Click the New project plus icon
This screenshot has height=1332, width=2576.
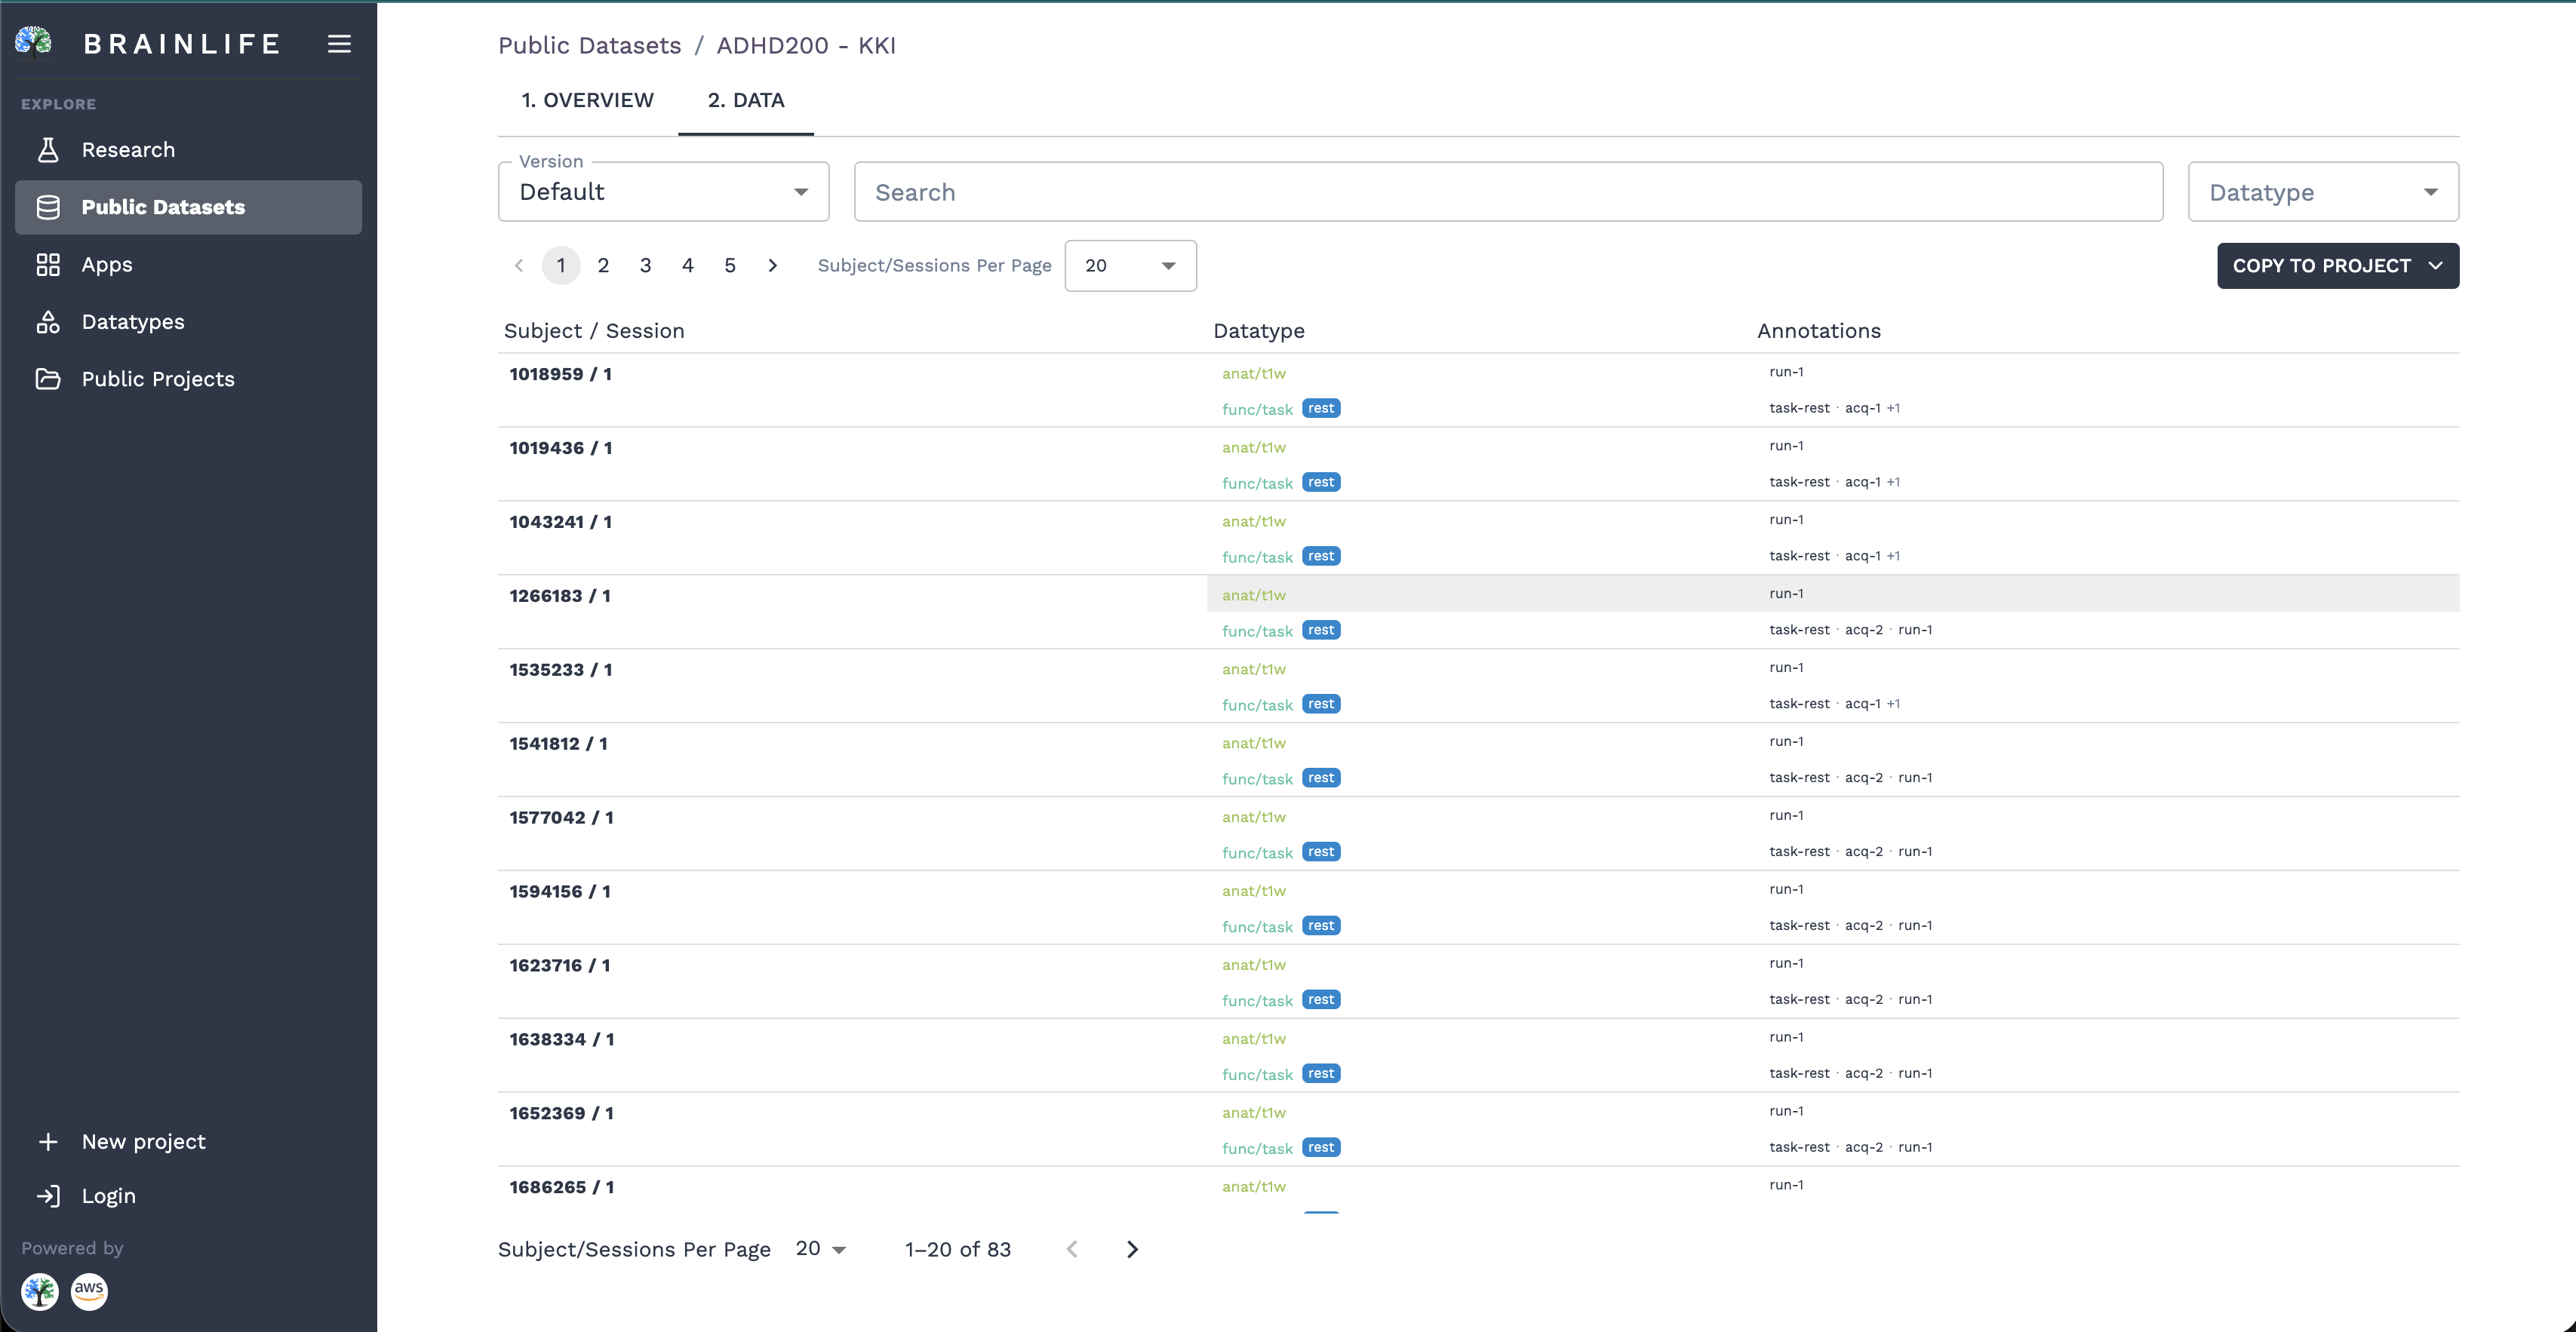pos(48,1141)
